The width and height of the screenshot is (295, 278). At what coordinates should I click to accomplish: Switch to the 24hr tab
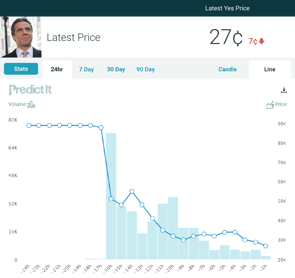pos(57,69)
